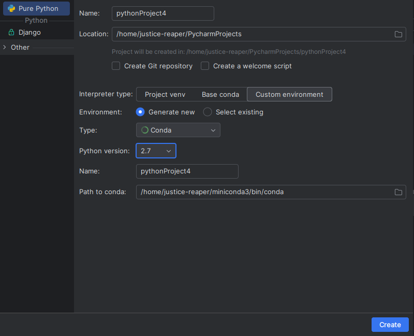Edit the project Name field

(x=163, y=13)
